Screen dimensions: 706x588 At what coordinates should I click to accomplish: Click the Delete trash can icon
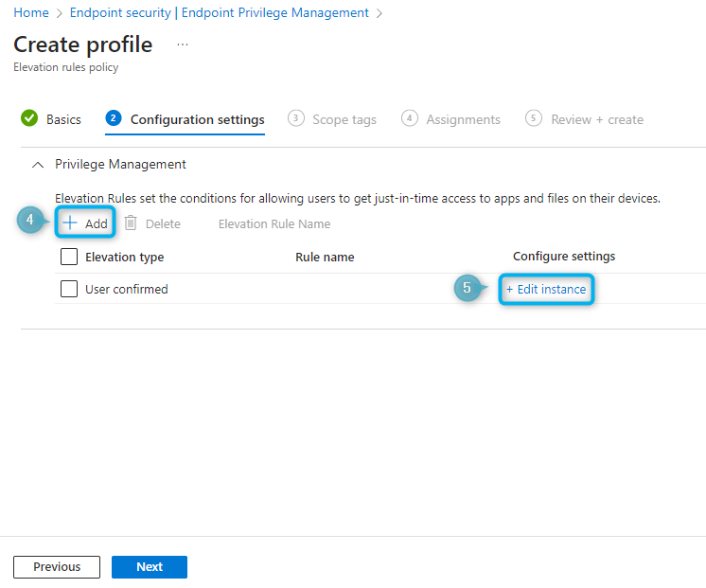tap(131, 223)
